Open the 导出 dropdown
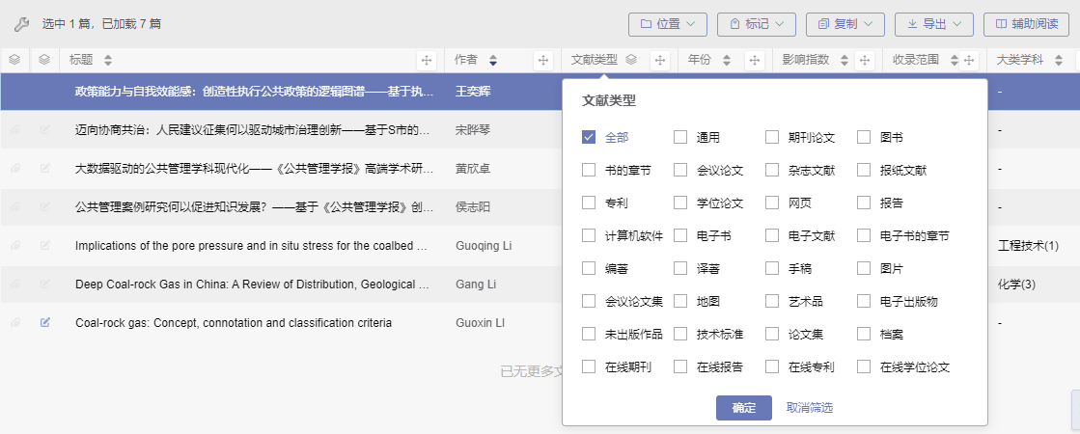 pos(934,24)
